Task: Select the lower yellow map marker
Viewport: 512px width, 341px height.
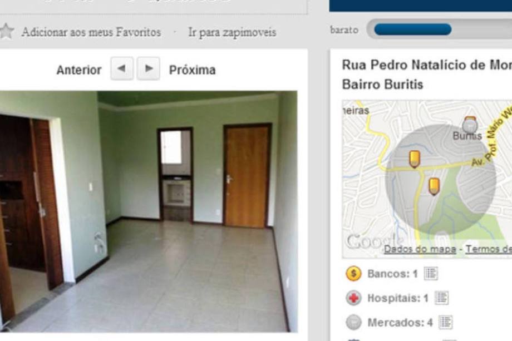Action: tap(434, 186)
